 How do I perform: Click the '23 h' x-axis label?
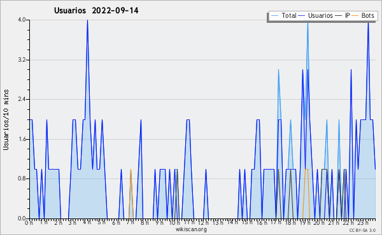[363, 222]
